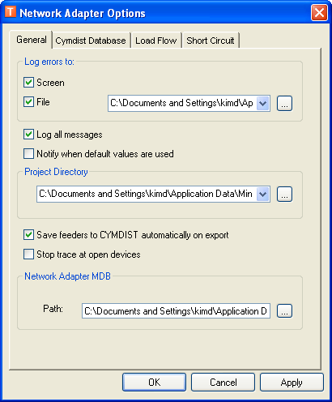Enable Stop trace at open devices

point(28,254)
